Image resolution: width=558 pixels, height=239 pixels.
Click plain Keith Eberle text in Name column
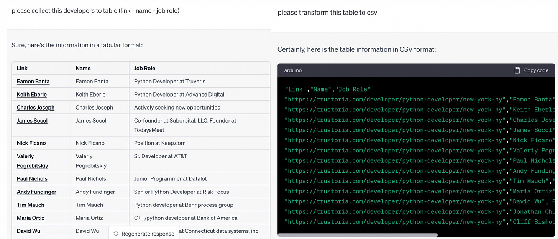[x=90, y=94]
